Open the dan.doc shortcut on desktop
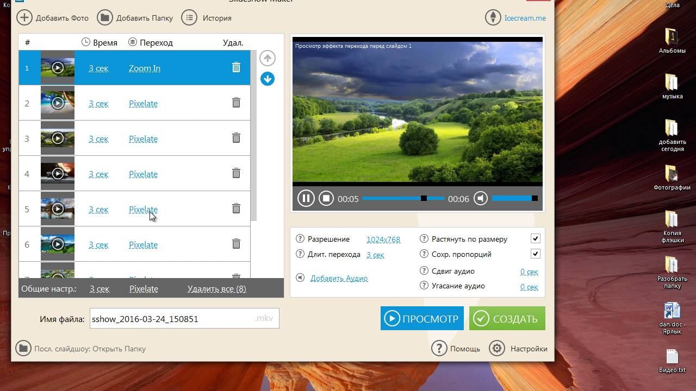 [x=672, y=318]
